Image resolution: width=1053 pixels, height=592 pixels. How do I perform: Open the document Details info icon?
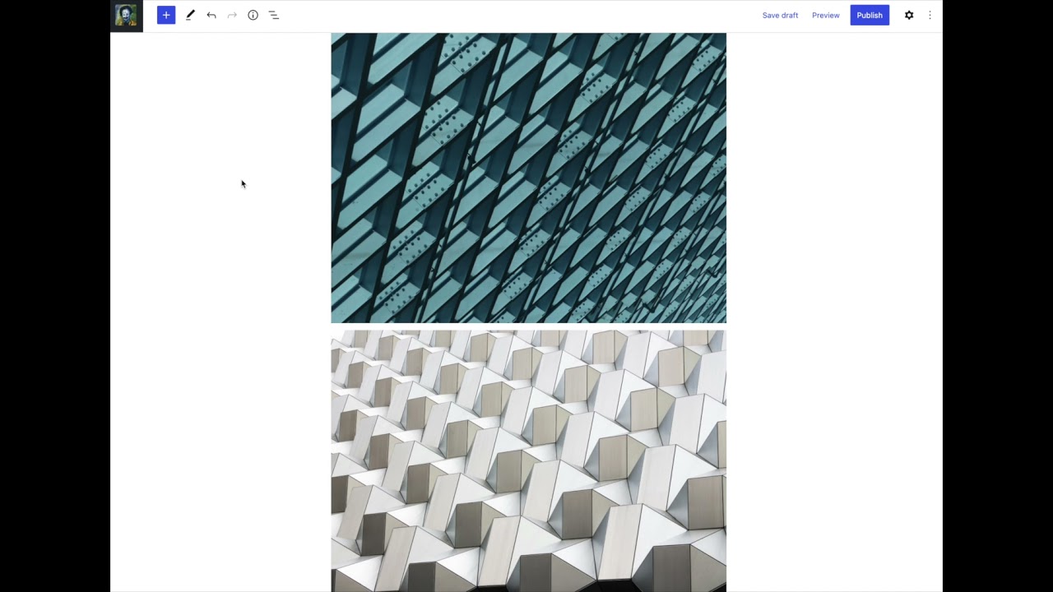[x=253, y=16]
